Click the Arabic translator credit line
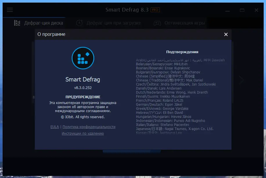Screen dimensions: 266x178 (180, 60)
